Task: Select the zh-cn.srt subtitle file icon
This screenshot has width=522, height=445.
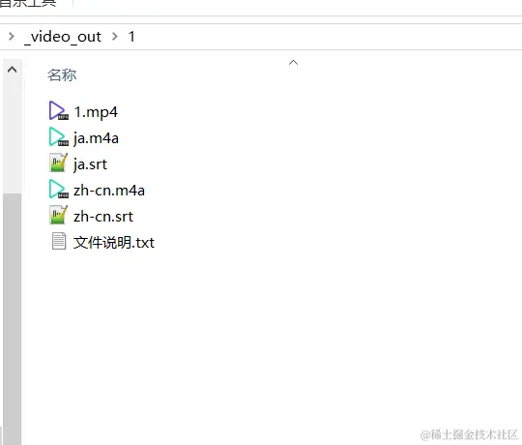Action: click(x=59, y=215)
